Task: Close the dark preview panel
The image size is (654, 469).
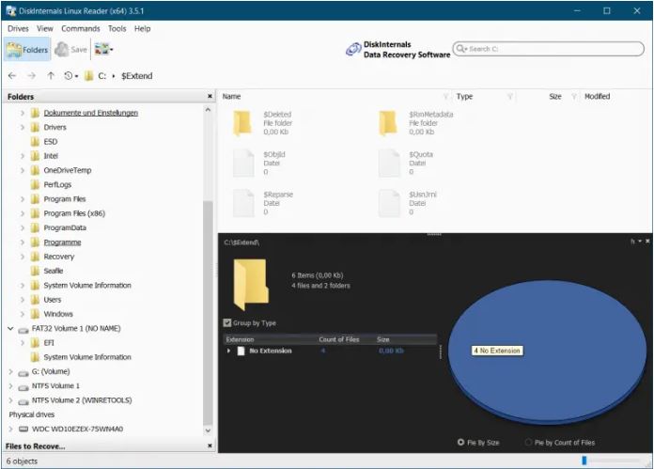Action: (647, 242)
